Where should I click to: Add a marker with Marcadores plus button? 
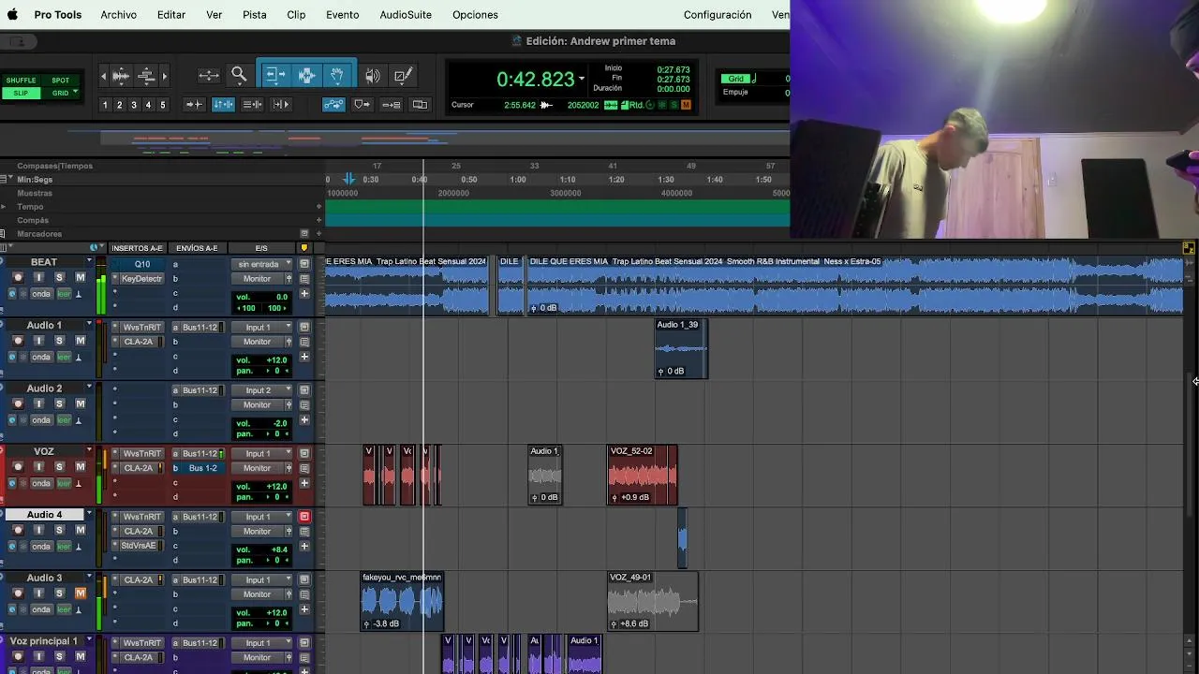[319, 234]
